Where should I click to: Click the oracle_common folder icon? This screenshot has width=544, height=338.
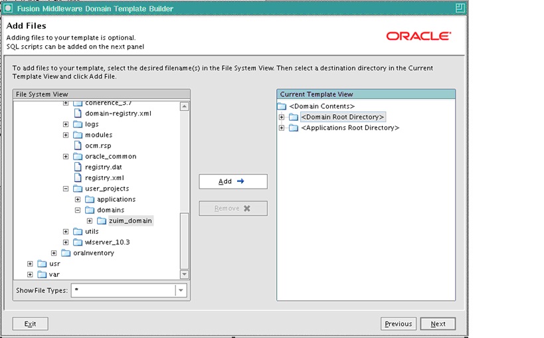coord(78,157)
